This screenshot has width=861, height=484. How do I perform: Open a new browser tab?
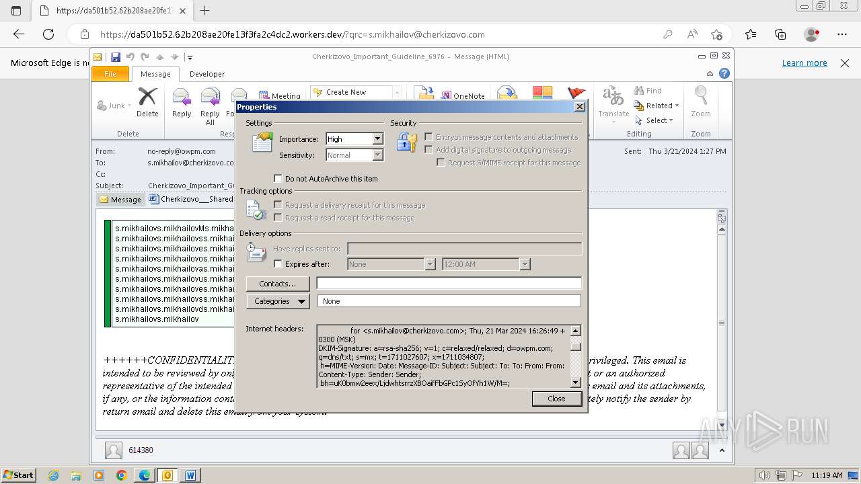204,10
